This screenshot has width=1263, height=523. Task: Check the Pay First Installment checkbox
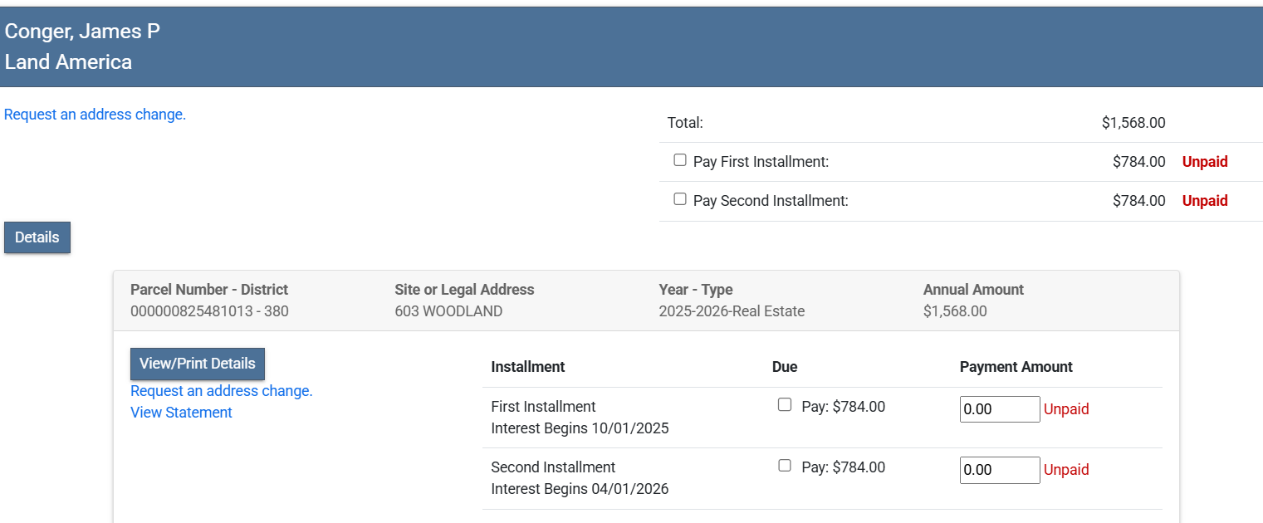[x=680, y=160]
